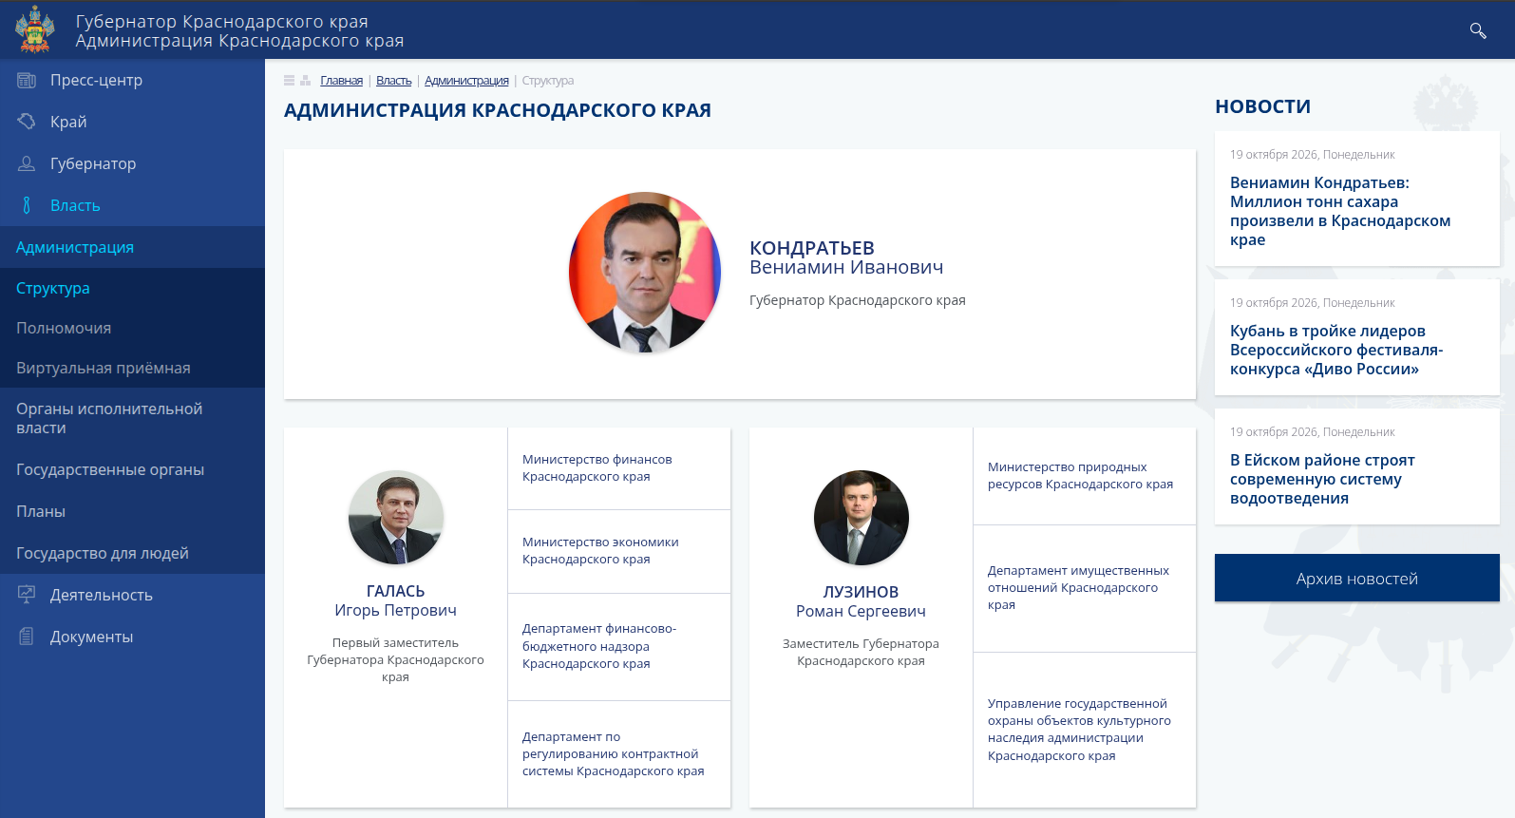Click the region map icon beside Край
The image size is (1515, 818).
pos(27,122)
